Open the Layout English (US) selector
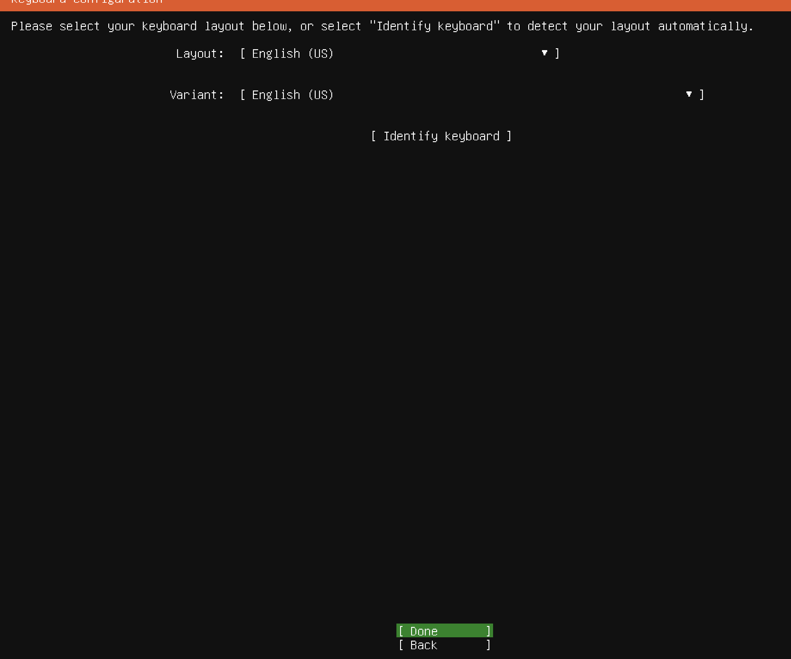791x659 pixels. [293, 54]
